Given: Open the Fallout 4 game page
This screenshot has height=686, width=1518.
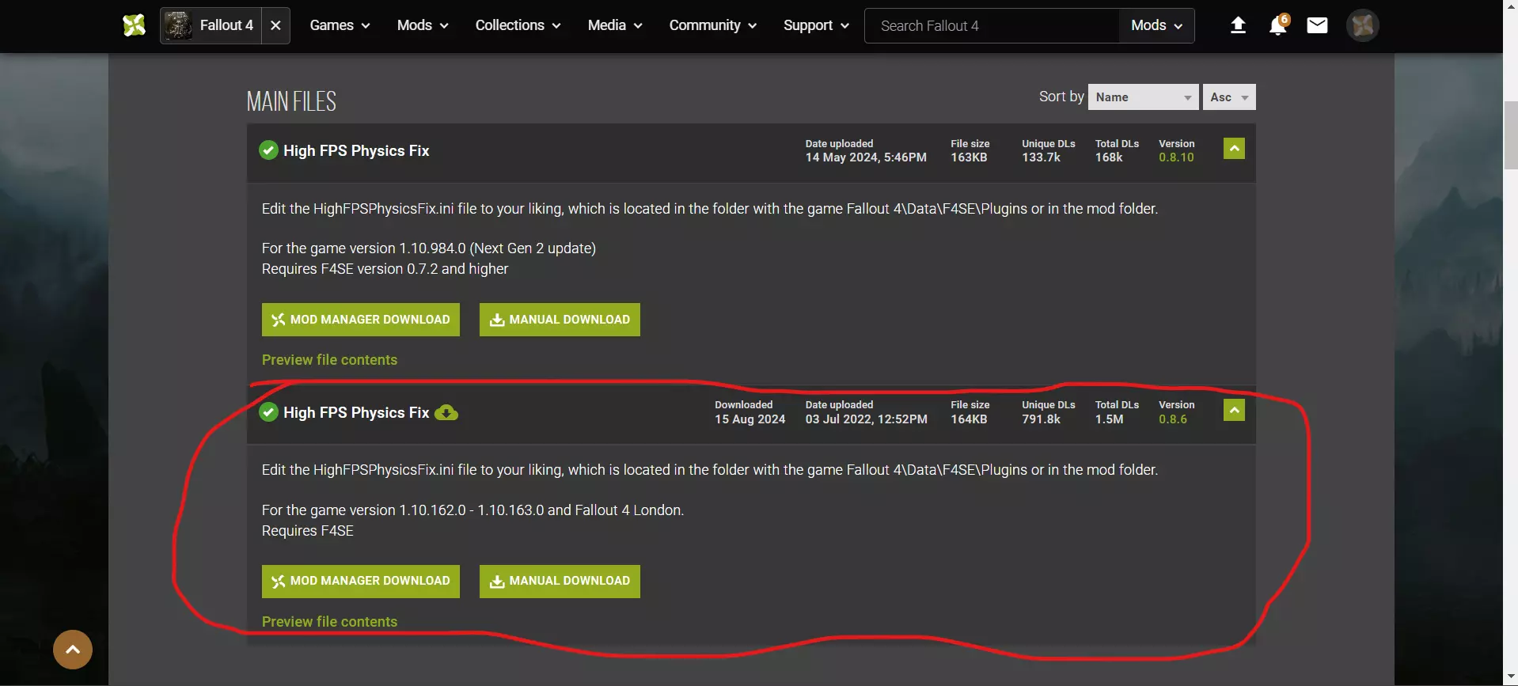Looking at the screenshot, I should 211,25.
